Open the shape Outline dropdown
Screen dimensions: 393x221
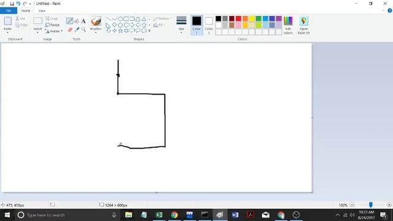point(162,18)
